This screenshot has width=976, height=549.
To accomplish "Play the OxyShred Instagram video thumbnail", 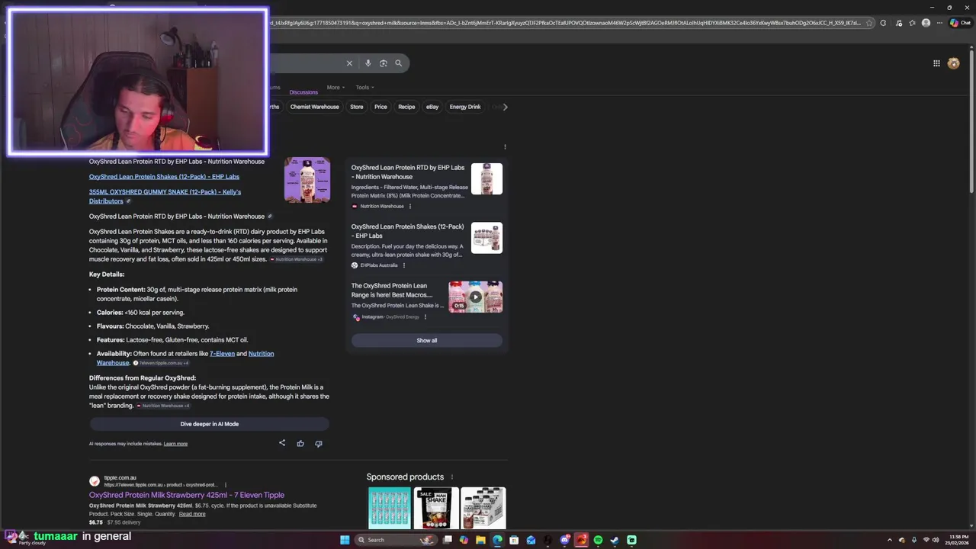I will click(x=475, y=297).
